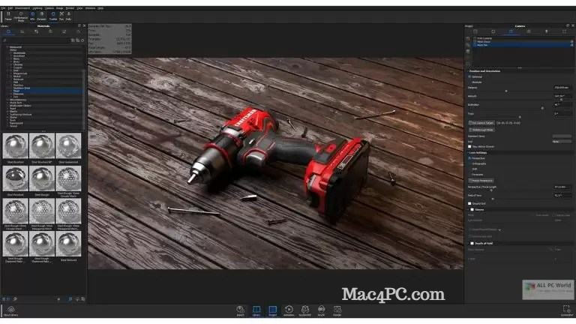Select the Pan camera tool
Screen dimensions: 576x324
[61, 16]
